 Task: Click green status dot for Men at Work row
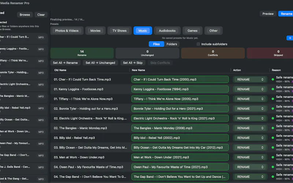(x=272, y=157)
